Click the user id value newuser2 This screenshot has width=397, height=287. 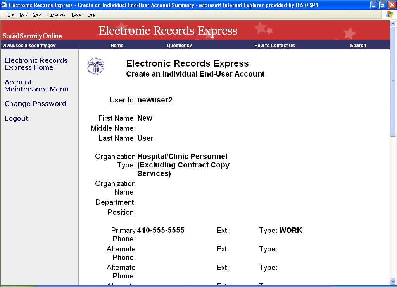click(x=155, y=100)
